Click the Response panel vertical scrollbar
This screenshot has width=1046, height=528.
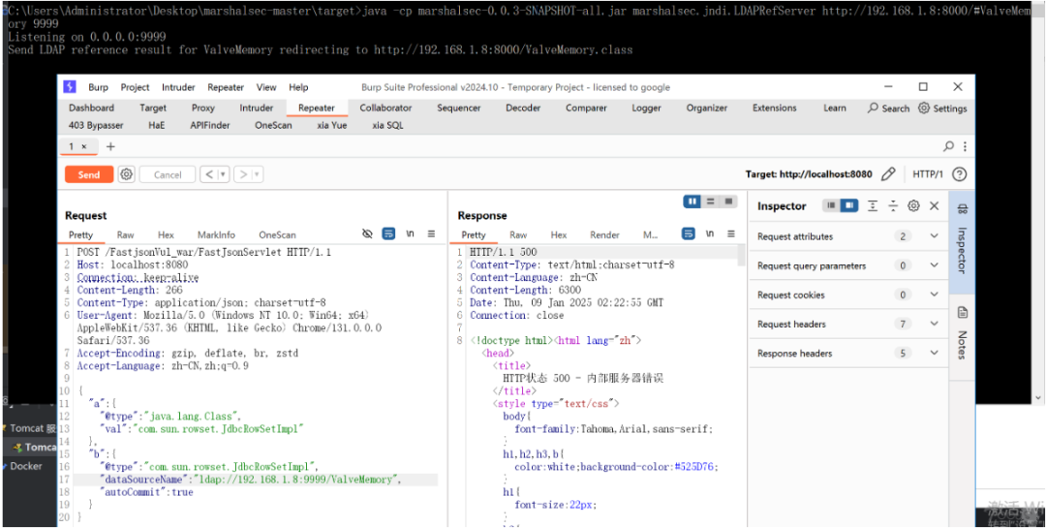click(x=742, y=256)
